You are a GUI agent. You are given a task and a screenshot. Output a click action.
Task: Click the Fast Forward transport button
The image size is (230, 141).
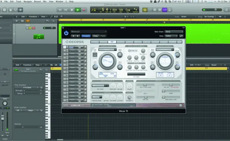coord(66,10)
